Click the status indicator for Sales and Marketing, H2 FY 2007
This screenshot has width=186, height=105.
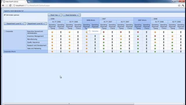coord(129,48)
